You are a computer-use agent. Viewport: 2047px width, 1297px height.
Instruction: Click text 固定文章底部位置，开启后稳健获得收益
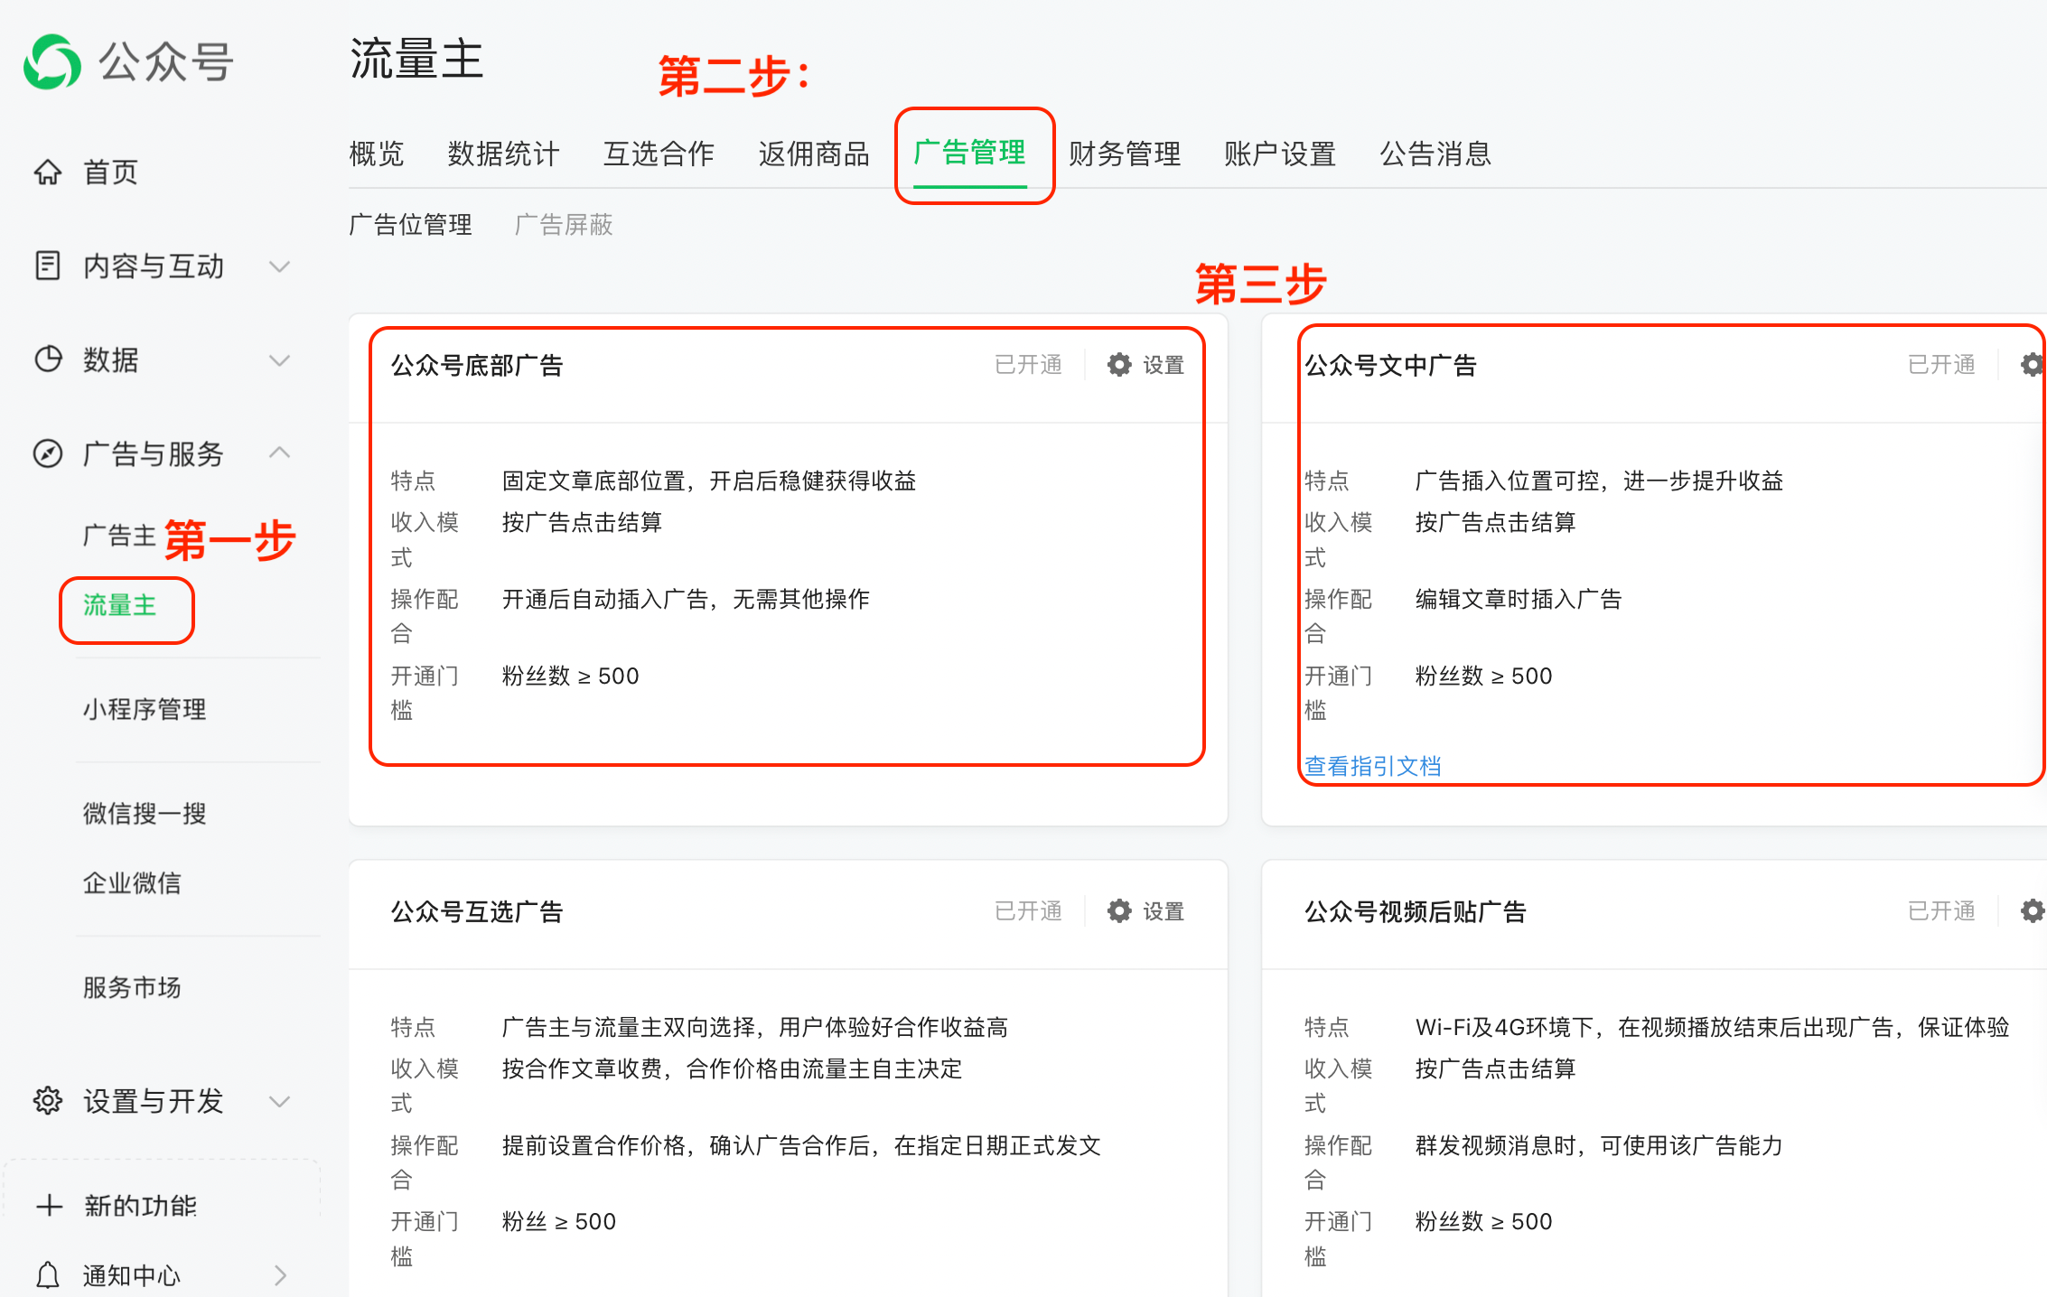[709, 481]
